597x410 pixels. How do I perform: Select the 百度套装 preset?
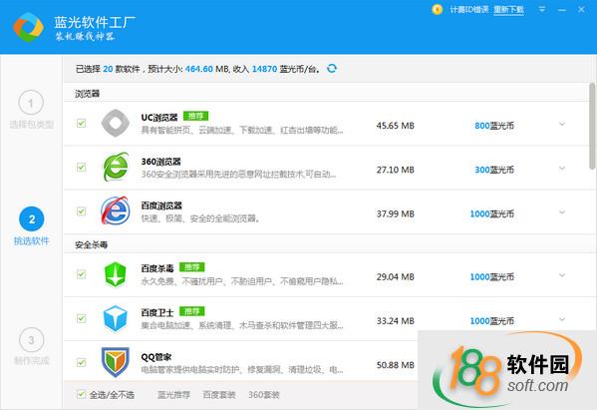(219, 395)
